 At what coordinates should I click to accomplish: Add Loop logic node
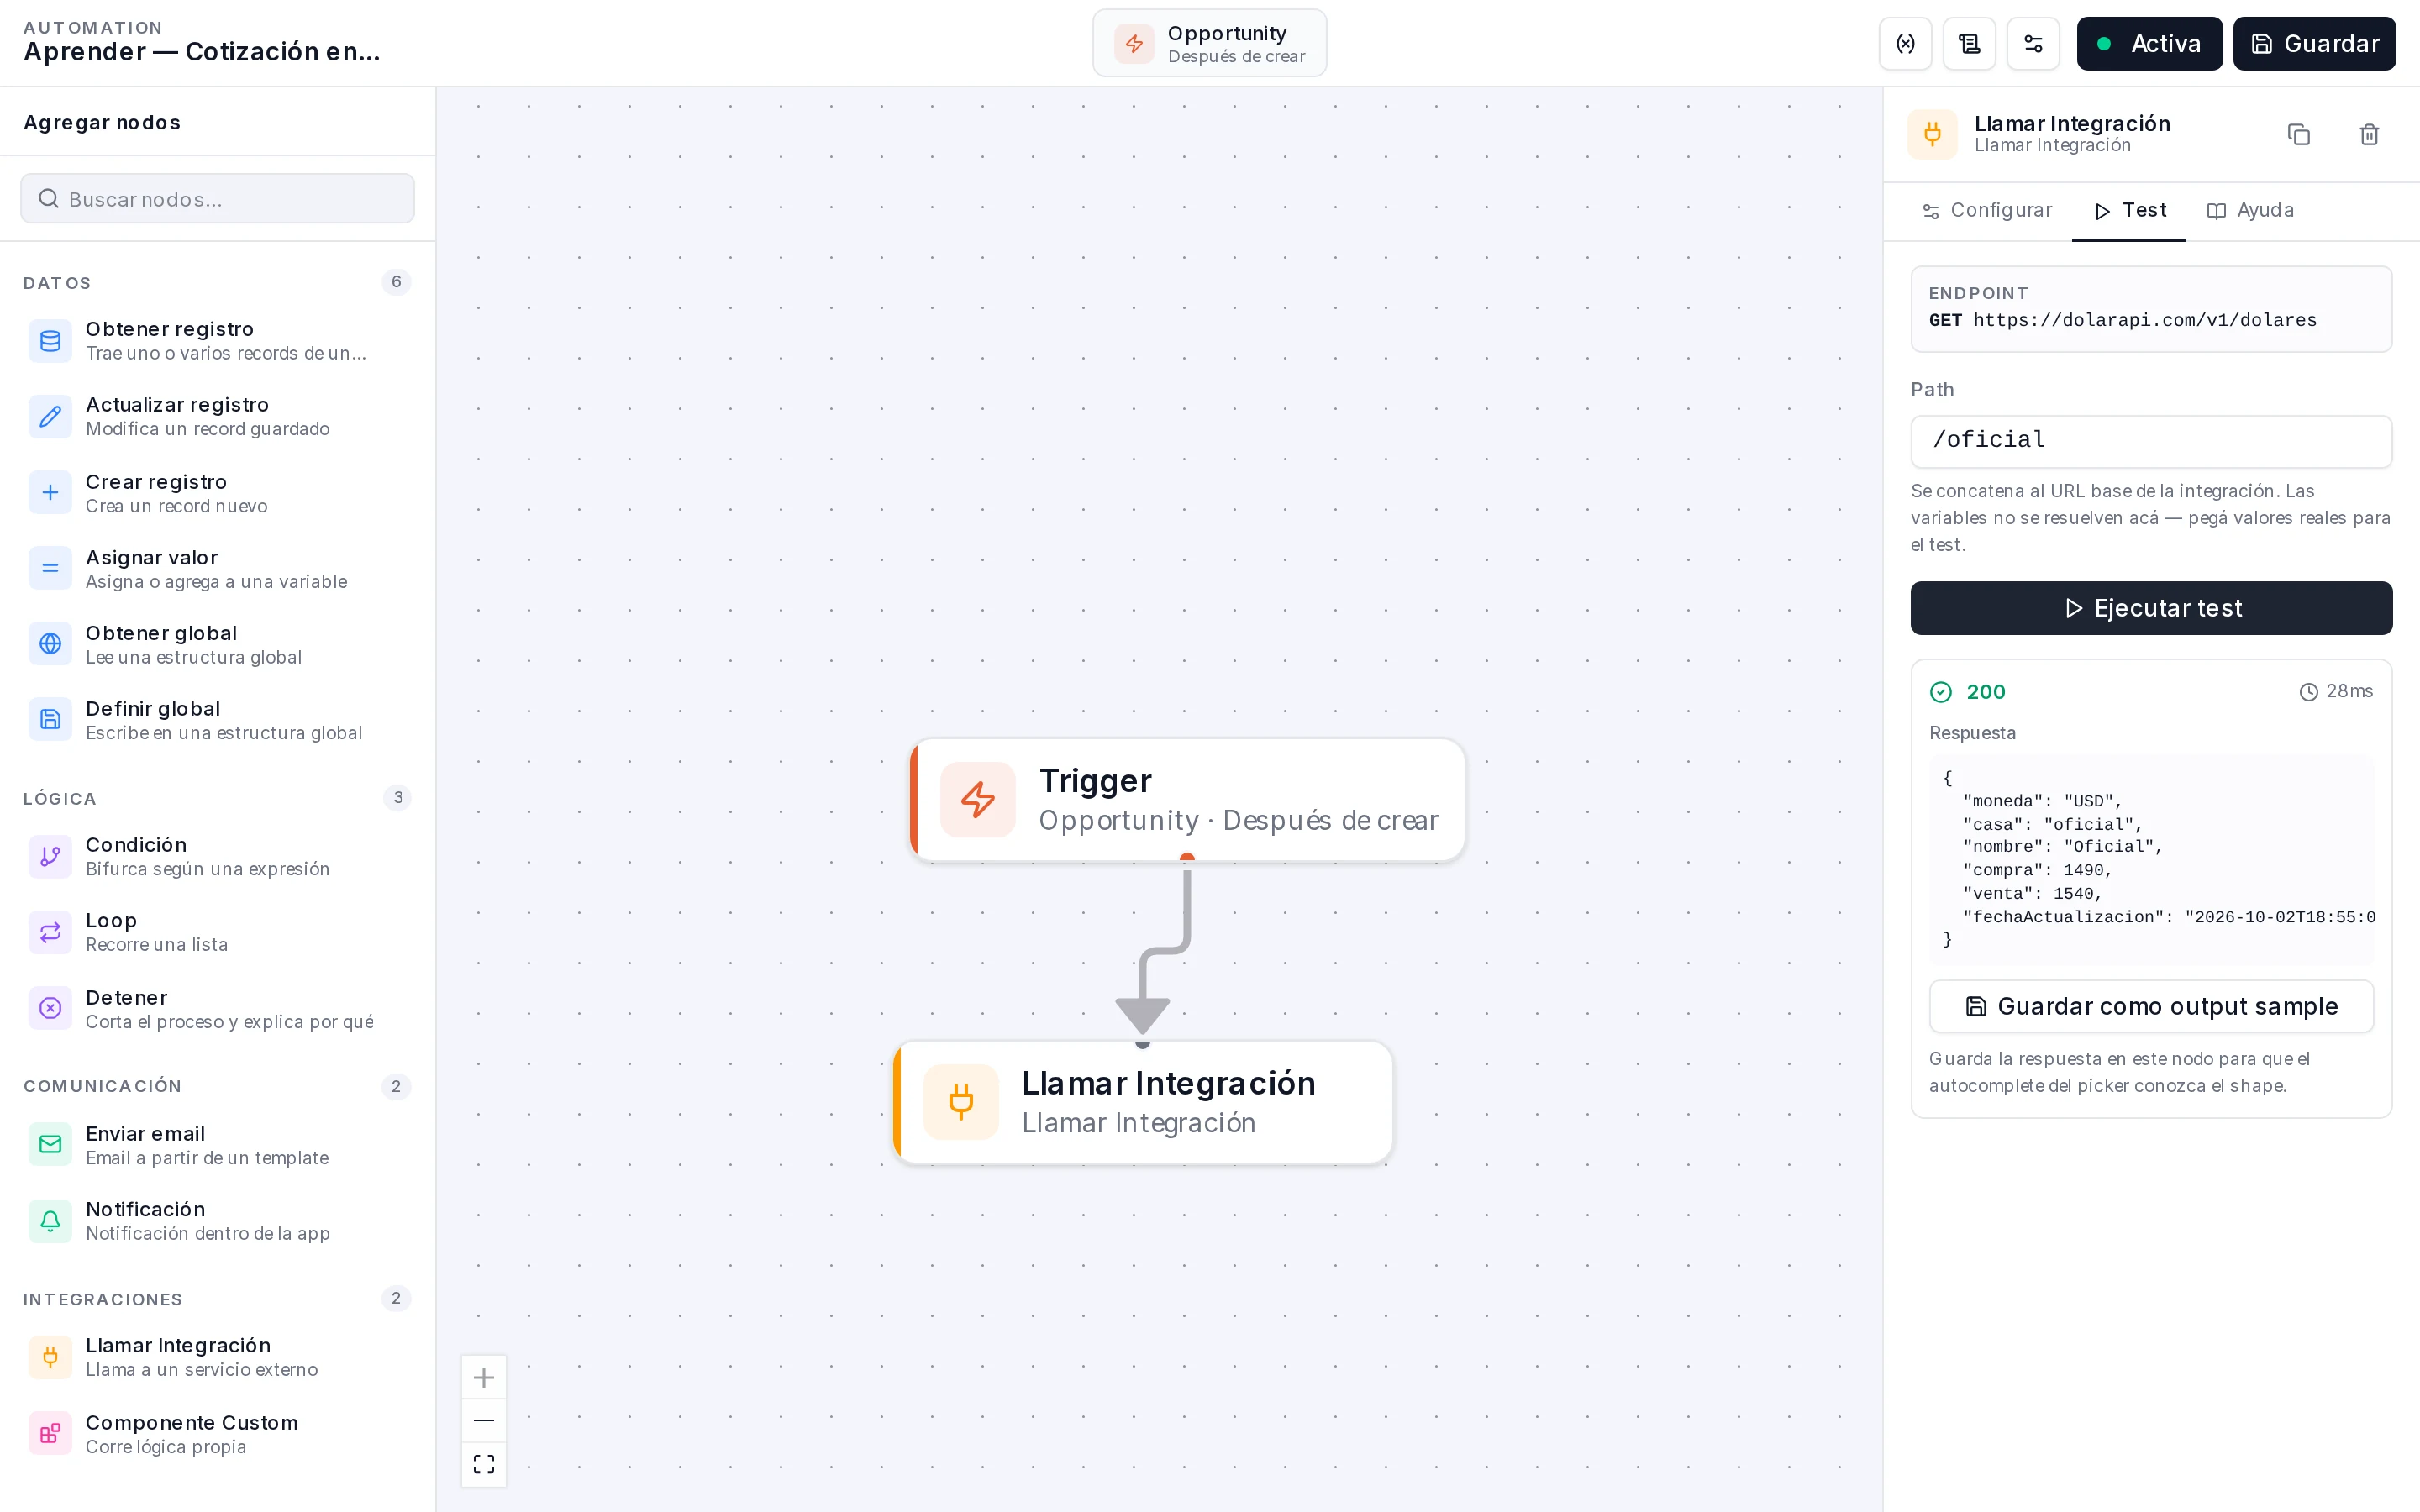[x=218, y=932]
